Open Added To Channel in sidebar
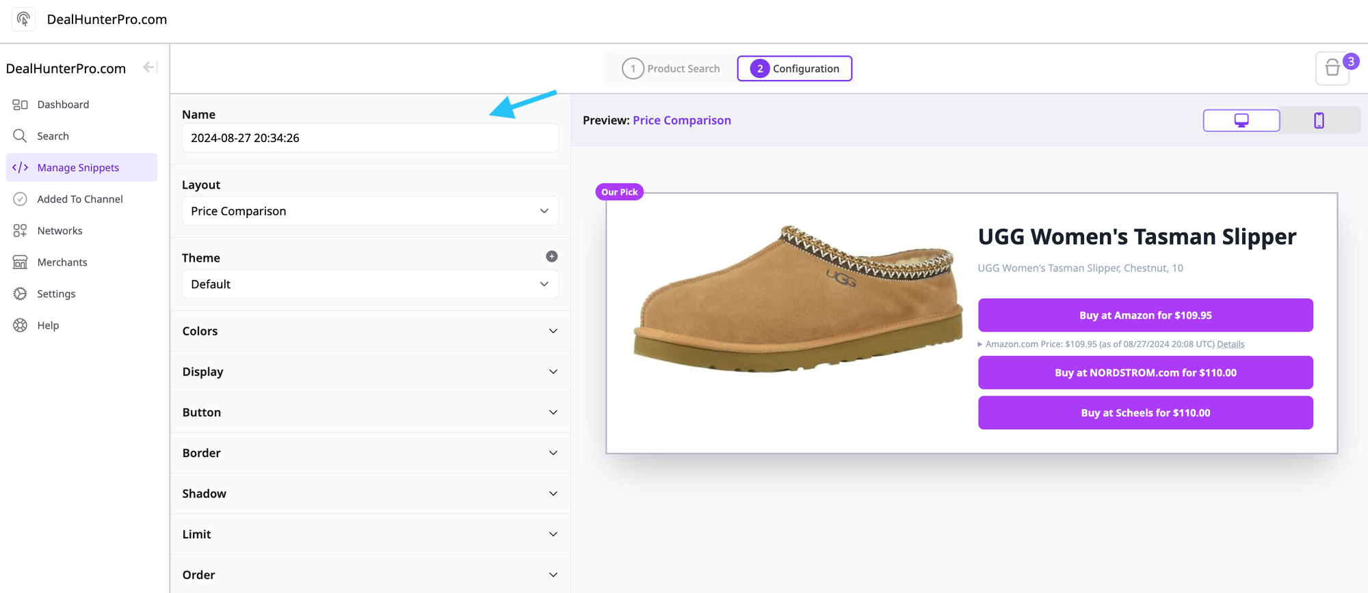The image size is (1368, 593). point(80,199)
